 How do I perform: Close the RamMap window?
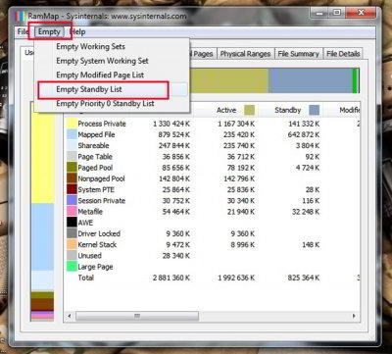click(361, 14)
